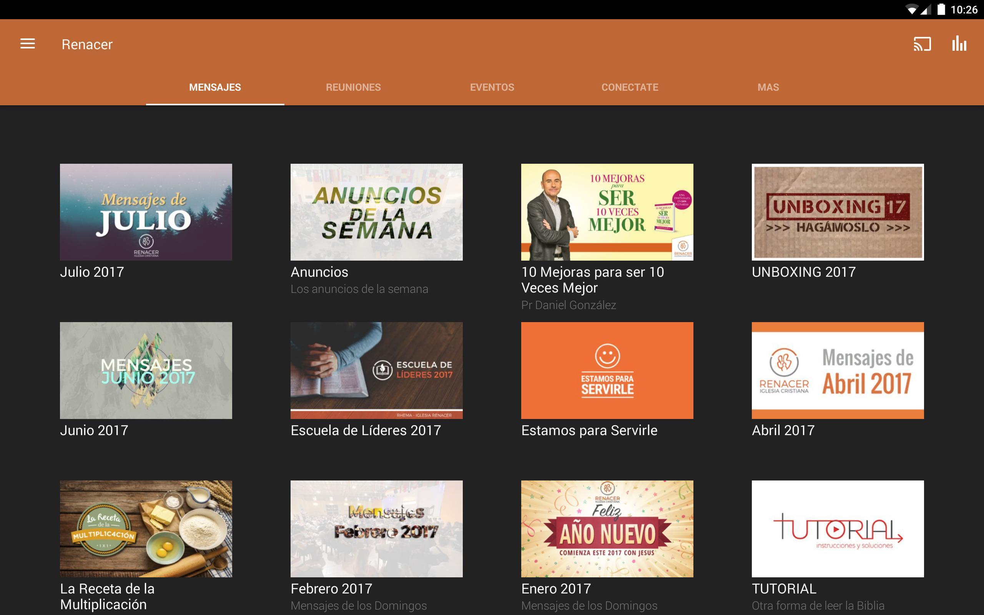Select '10 Mejoras para ser 10 Veces Mejor' title
The height and width of the screenshot is (615, 984).
tap(593, 280)
